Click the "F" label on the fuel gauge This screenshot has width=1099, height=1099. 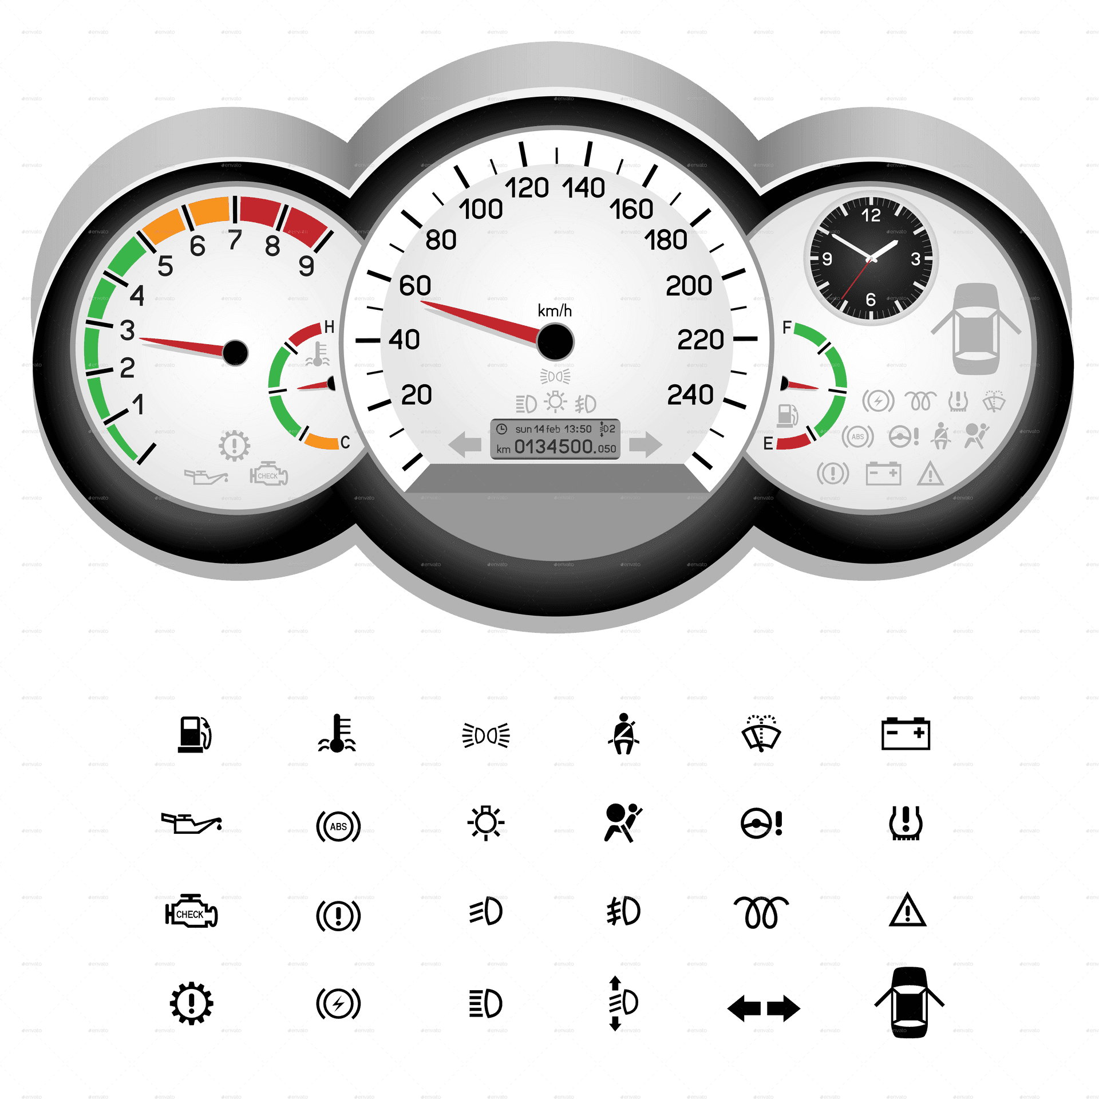click(787, 327)
